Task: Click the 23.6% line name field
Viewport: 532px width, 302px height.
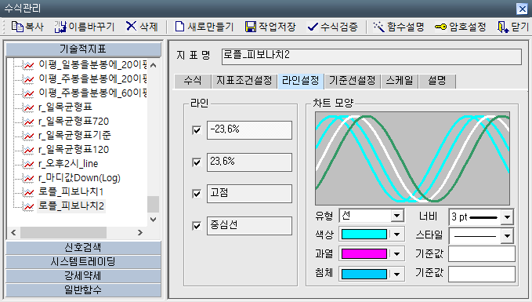Action: 249,162
